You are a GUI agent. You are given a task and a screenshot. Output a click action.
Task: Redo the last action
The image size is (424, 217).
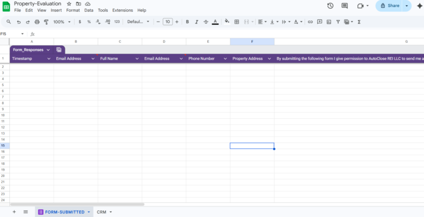click(x=28, y=22)
